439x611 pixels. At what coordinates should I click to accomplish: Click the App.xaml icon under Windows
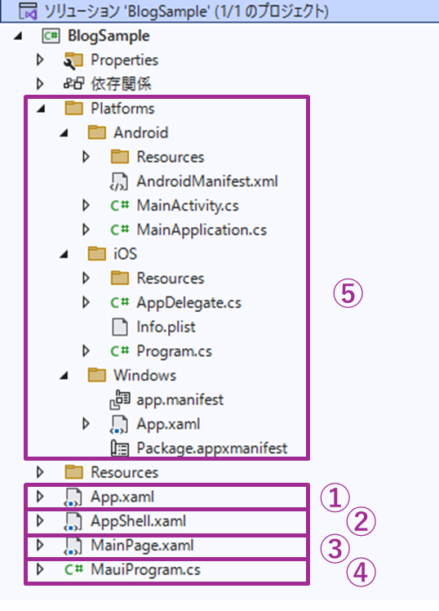click(x=118, y=424)
